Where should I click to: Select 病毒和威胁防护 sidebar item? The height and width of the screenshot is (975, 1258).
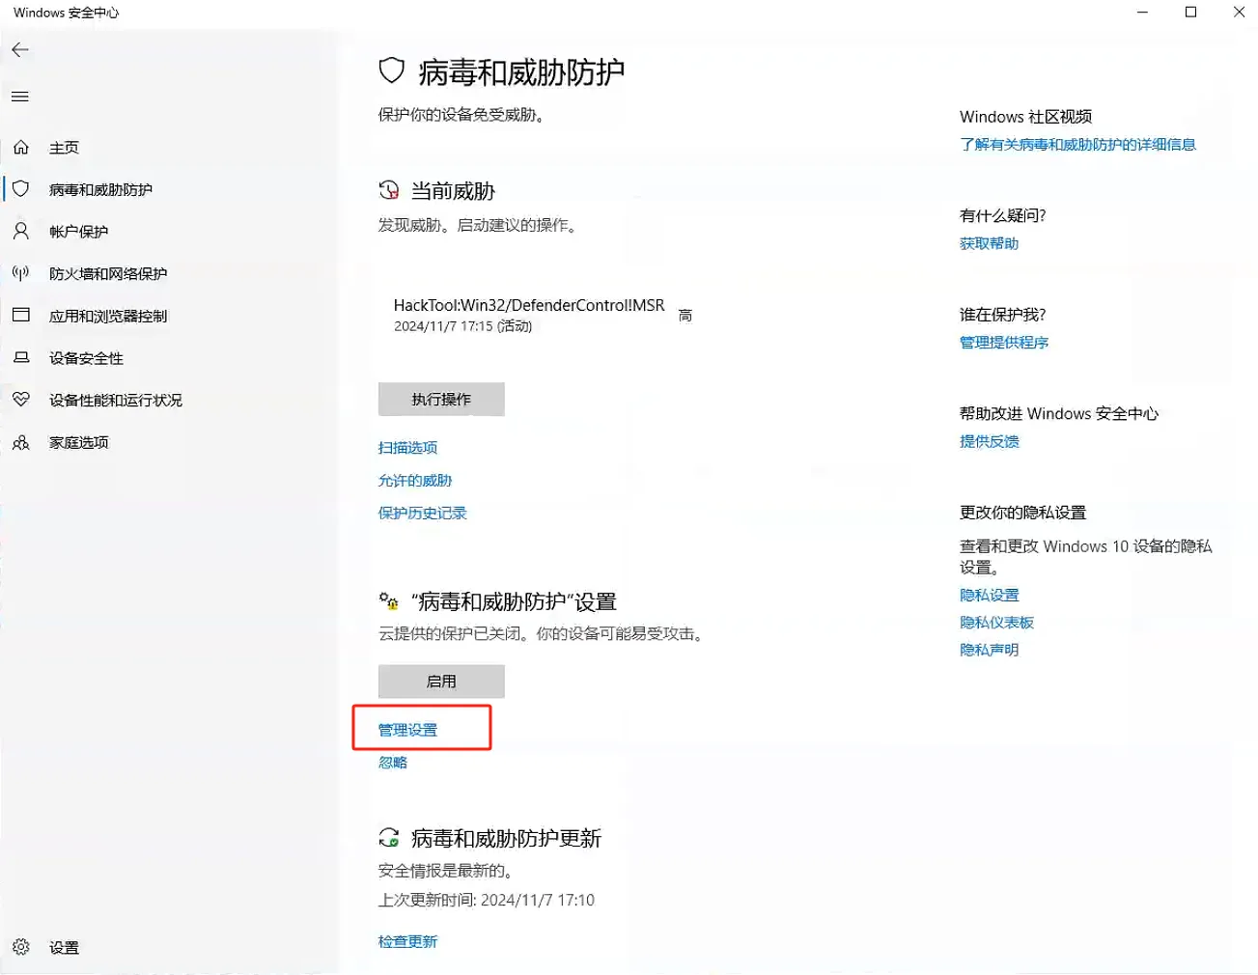click(x=100, y=190)
